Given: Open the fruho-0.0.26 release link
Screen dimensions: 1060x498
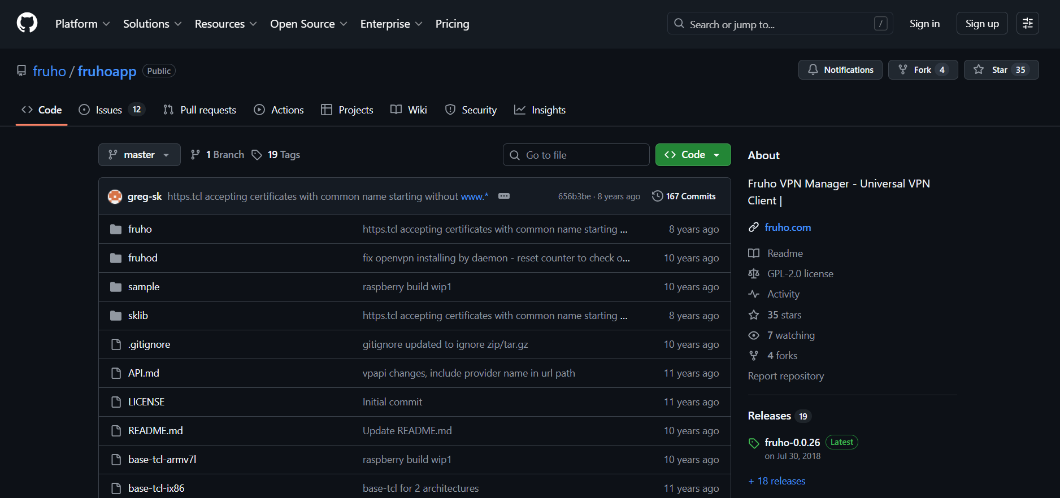Looking at the screenshot, I should click(x=793, y=443).
